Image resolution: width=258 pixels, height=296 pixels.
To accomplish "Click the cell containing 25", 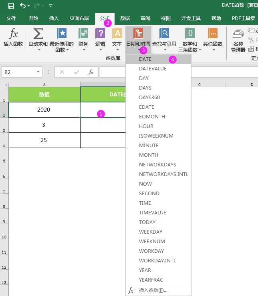I will [44, 140].
